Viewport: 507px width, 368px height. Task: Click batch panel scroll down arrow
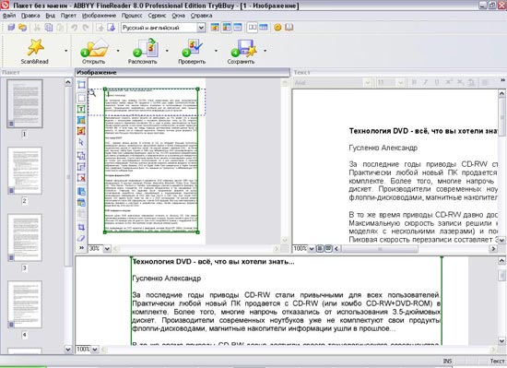tap(68, 350)
